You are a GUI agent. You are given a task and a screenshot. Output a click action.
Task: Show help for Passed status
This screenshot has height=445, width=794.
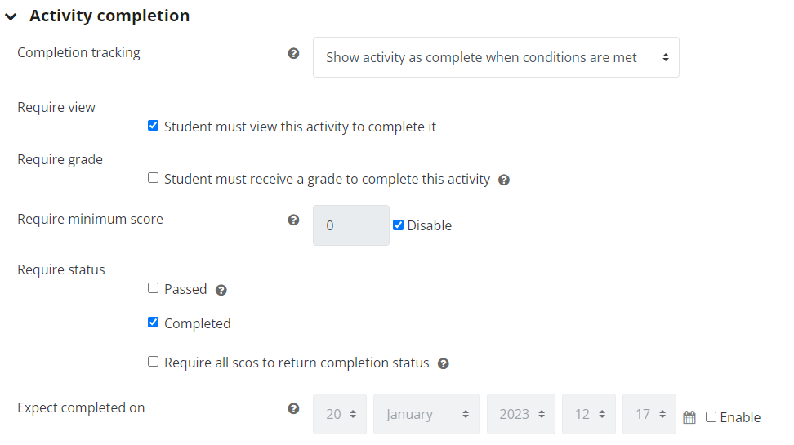point(221,290)
